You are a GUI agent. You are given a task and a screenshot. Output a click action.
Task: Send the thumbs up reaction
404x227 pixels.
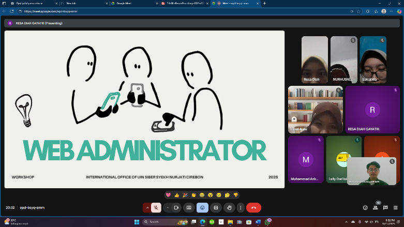click(x=177, y=195)
